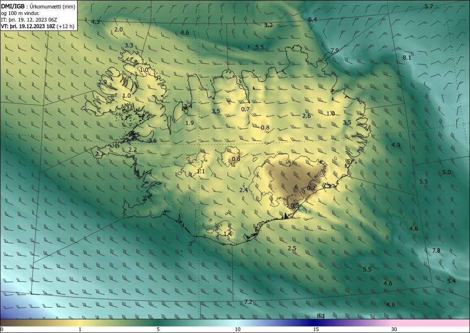Click the 4.9 value off the east coast
The width and height of the screenshot is (470, 333).
pos(396,145)
